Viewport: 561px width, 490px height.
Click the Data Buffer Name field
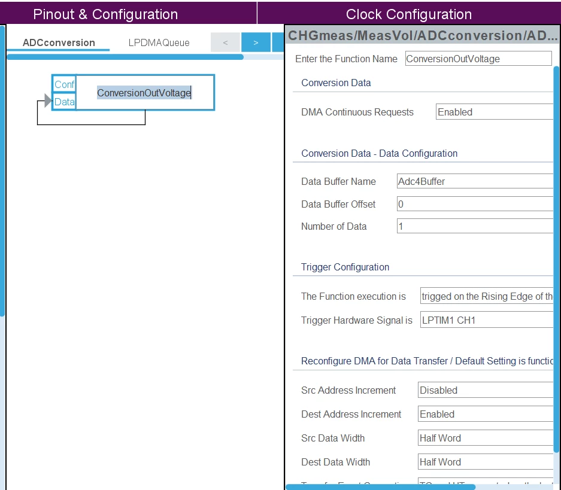[475, 181]
